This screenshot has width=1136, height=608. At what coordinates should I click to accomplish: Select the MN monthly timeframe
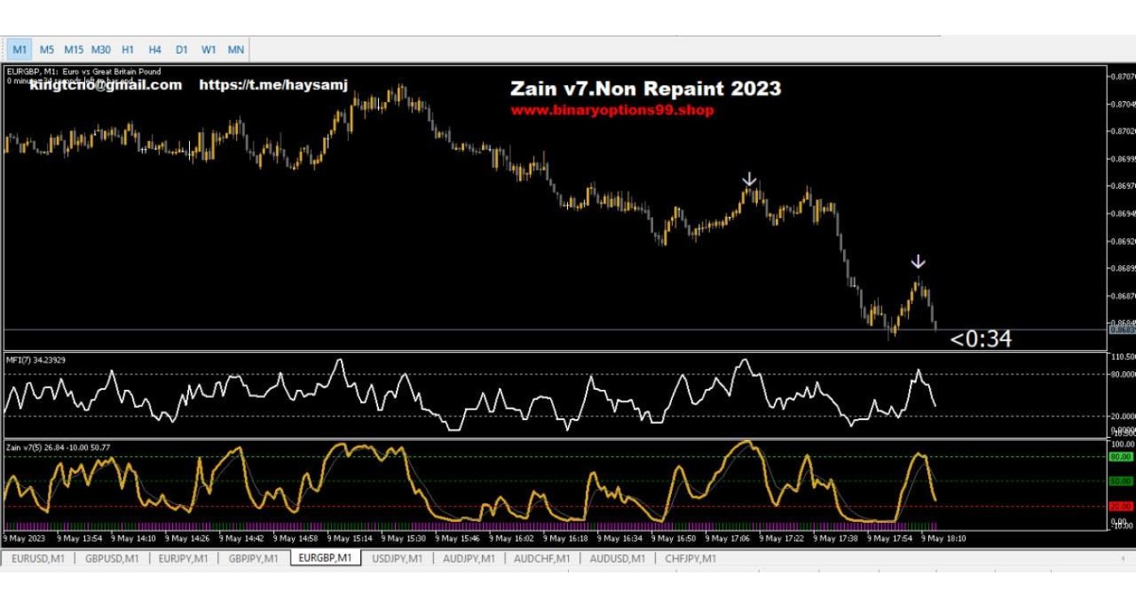click(x=236, y=49)
